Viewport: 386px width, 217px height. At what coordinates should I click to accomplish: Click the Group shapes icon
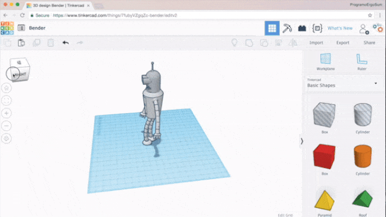pyautogui.click(x=249, y=43)
